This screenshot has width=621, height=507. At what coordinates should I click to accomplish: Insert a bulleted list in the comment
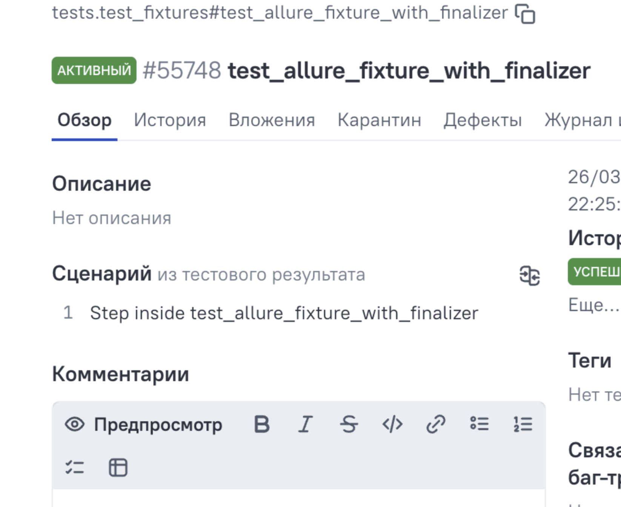(480, 424)
